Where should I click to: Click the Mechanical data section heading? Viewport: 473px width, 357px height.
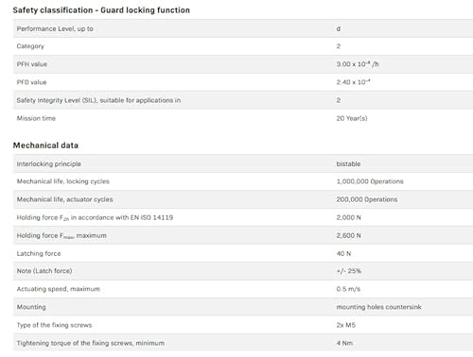point(45,145)
